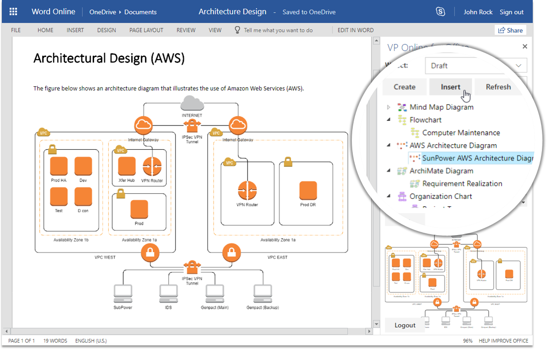Select Computer Maintenance tree item
The image size is (547, 349).
pos(461,133)
